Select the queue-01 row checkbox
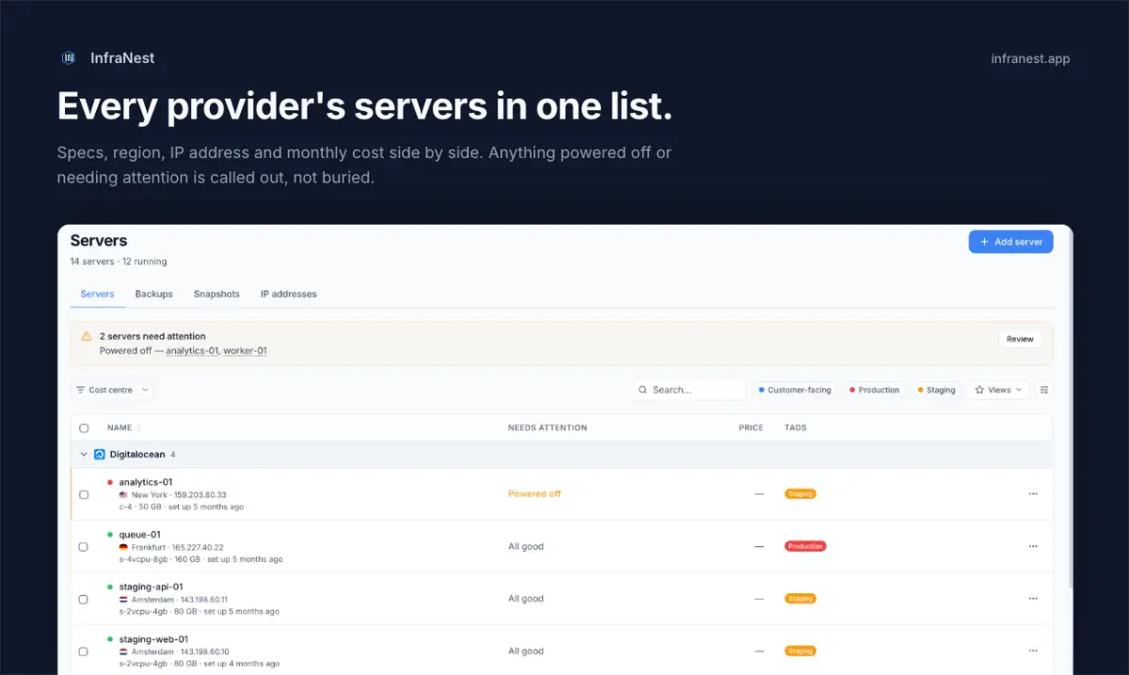 [84, 546]
